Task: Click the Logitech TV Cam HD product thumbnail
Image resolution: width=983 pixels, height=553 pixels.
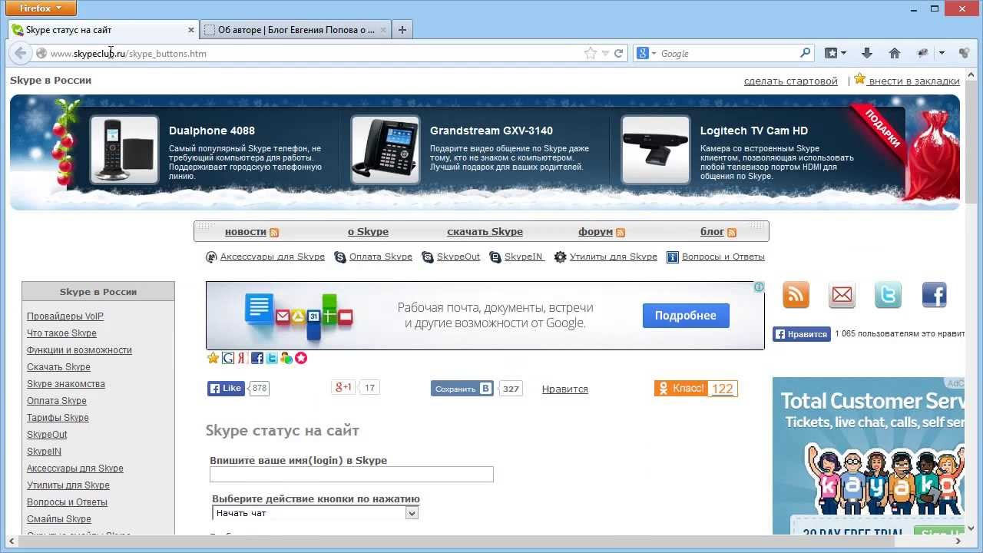Action: point(656,150)
